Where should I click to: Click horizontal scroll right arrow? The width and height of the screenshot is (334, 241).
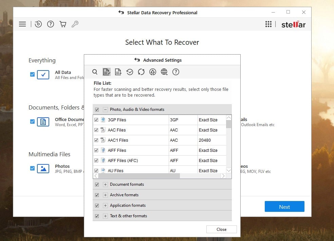click(x=223, y=176)
